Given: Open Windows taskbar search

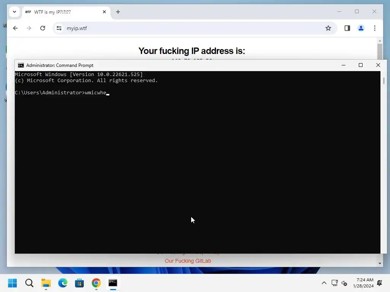Looking at the screenshot, I should pos(29,283).
